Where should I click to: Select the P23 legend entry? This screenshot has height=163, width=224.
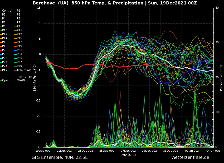[20, 54]
